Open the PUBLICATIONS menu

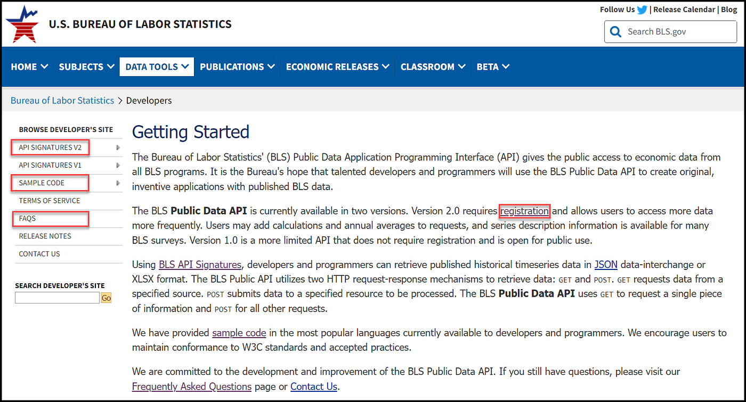[238, 67]
